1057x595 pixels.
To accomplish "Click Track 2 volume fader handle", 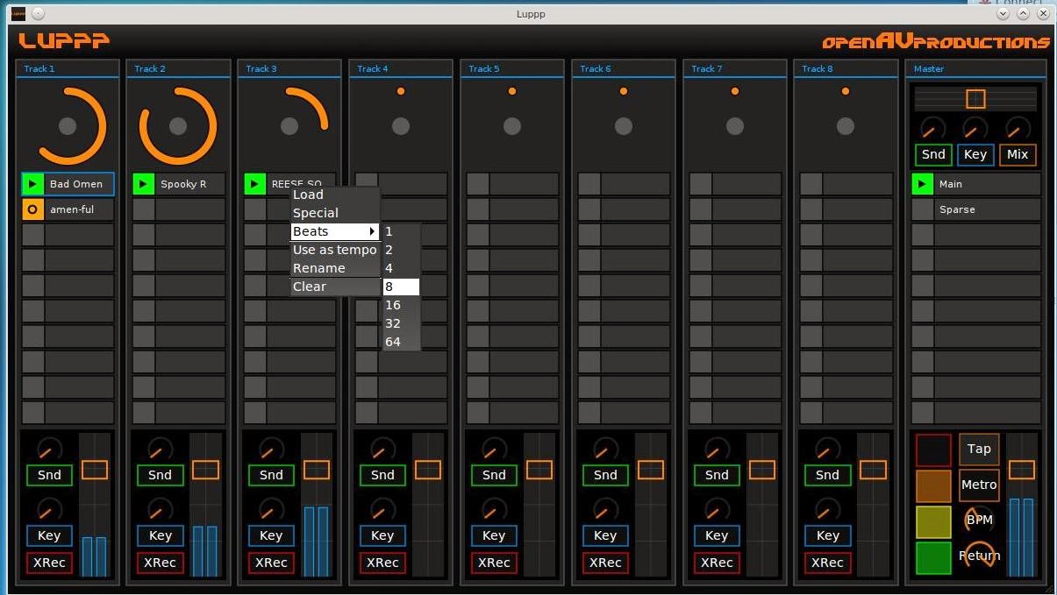I will tap(205, 470).
